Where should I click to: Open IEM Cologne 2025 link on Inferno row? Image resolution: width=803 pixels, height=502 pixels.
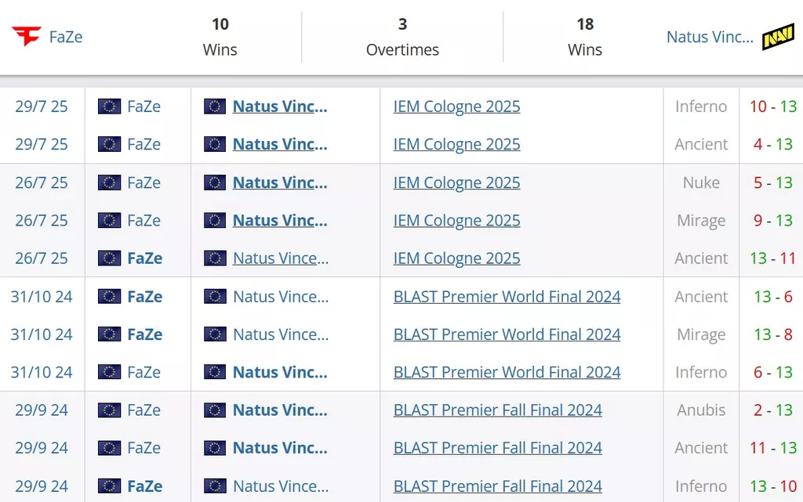(457, 107)
